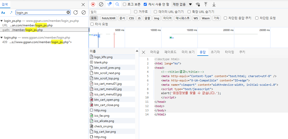Open 페이로드 payload tab
Viewport: 288px width, 139px height.
point(170,52)
